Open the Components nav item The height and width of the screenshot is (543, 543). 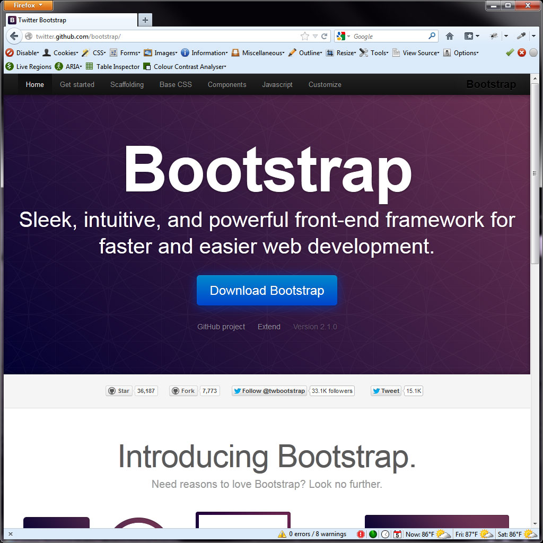tap(227, 84)
